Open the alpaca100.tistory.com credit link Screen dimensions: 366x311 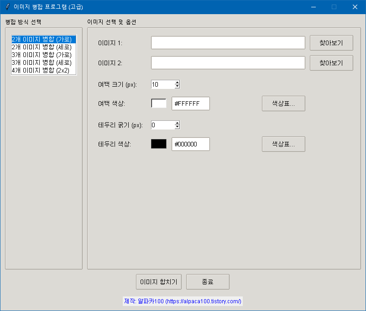coord(183,301)
